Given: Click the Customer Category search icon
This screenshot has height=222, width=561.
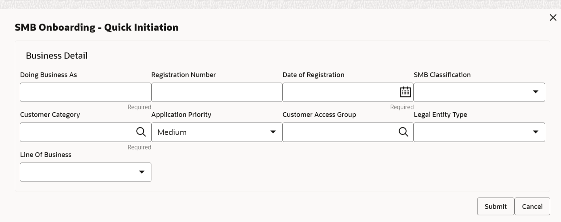Looking at the screenshot, I should click(141, 132).
